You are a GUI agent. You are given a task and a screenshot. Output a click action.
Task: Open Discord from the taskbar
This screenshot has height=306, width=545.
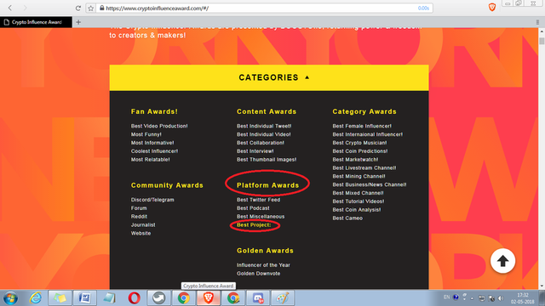pos(258,298)
